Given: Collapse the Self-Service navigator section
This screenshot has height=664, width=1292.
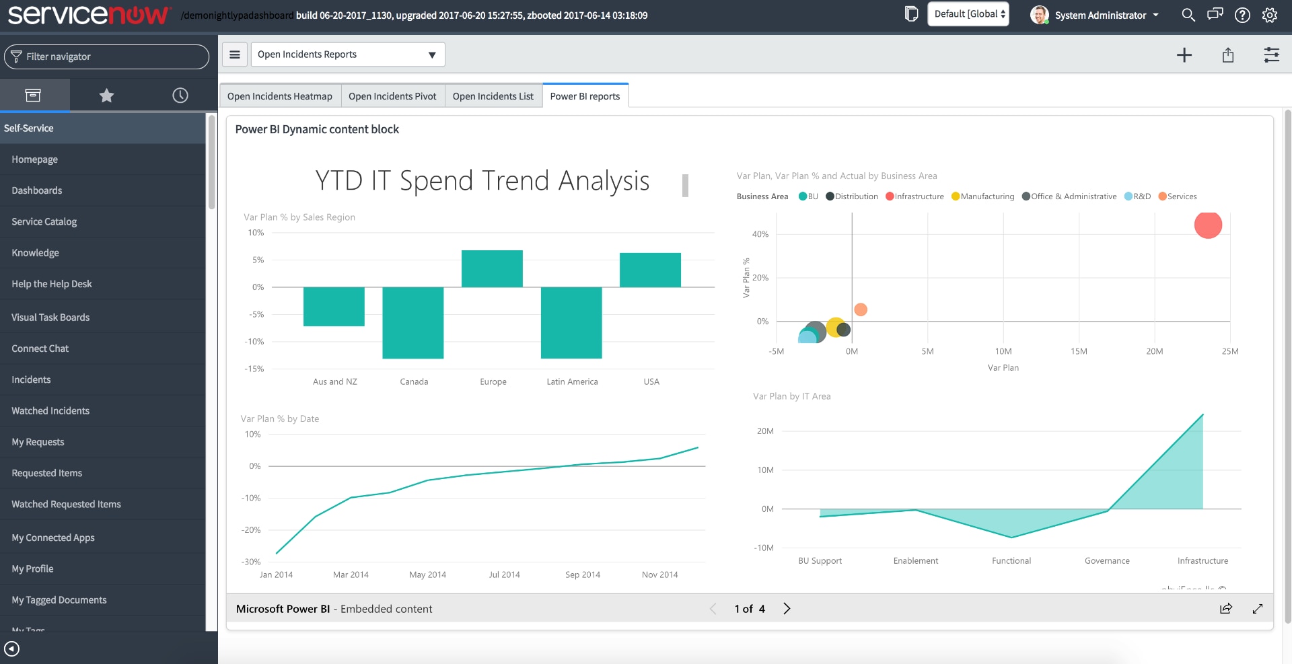Looking at the screenshot, I should [x=102, y=128].
